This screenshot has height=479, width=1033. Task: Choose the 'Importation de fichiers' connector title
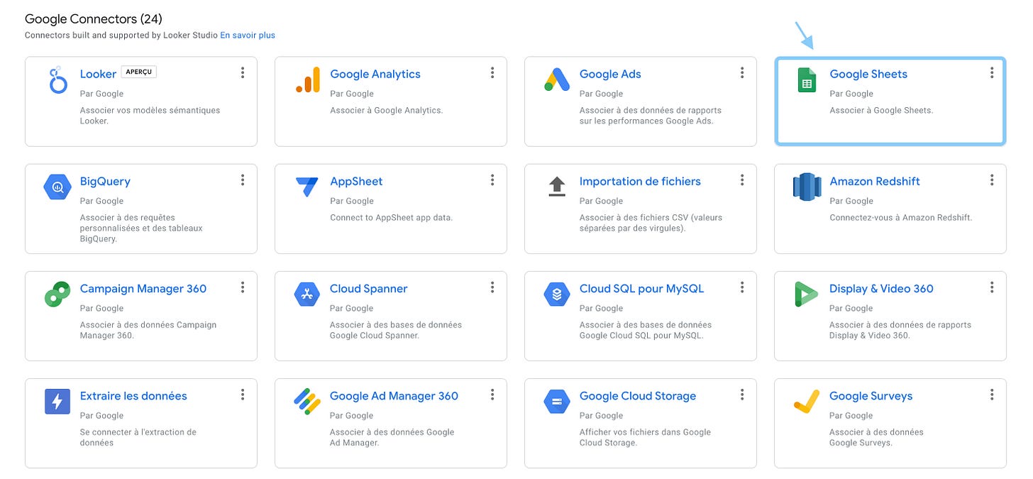coord(640,181)
